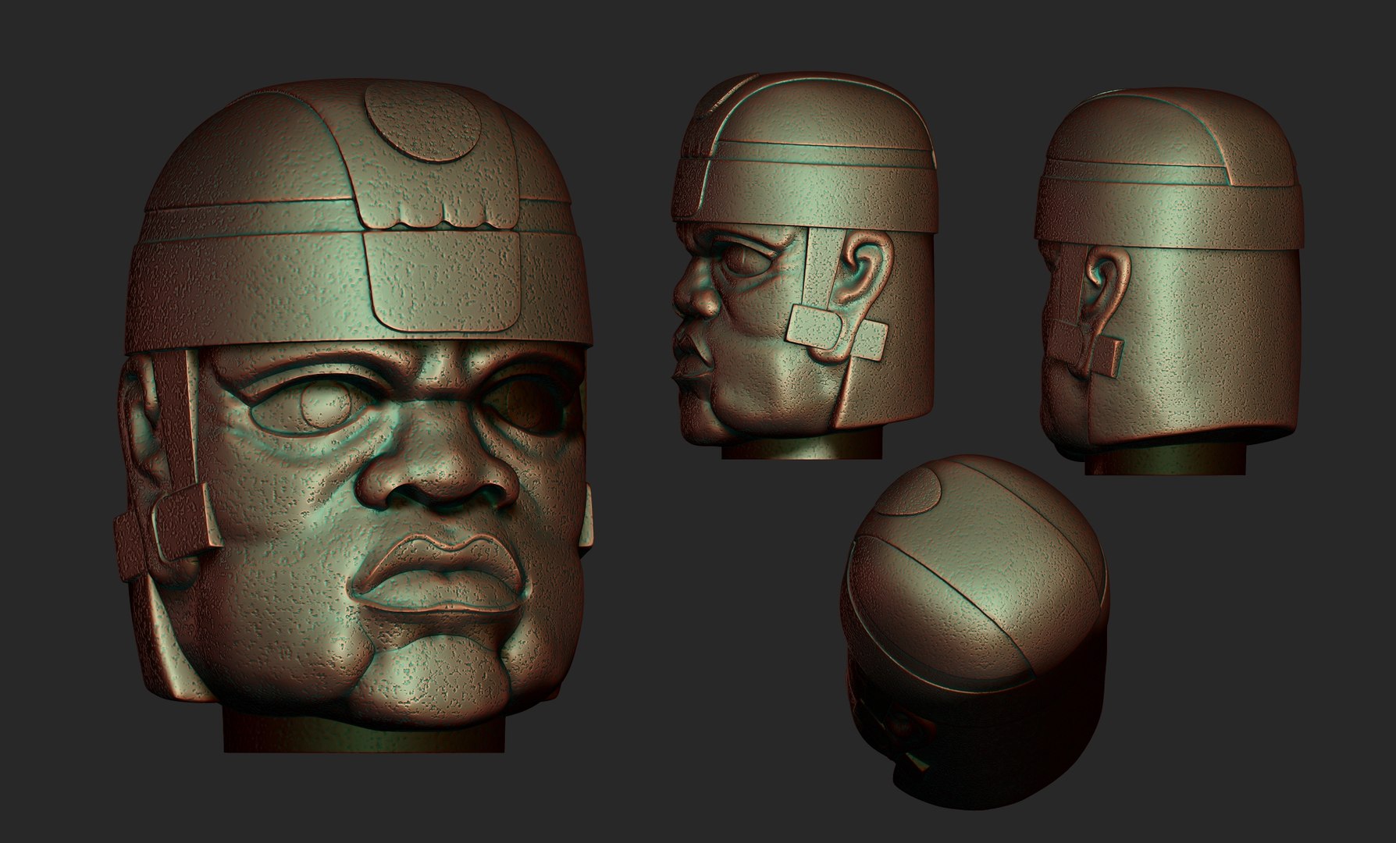Select the rear three-quarter head render
This screenshot has height=843, width=1396.
(x=1169, y=281)
